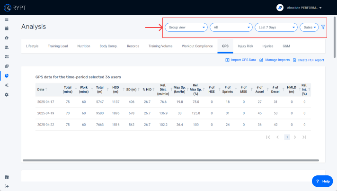Click the 26.4 max speed value

point(180,125)
